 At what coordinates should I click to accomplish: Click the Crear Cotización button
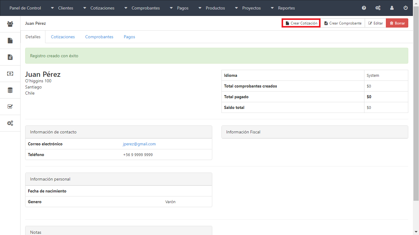point(301,23)
